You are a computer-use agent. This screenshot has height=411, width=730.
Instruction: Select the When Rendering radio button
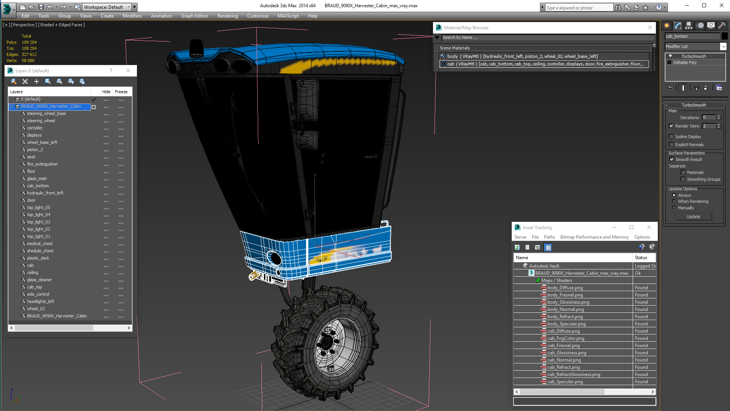[x=674, y=201]
